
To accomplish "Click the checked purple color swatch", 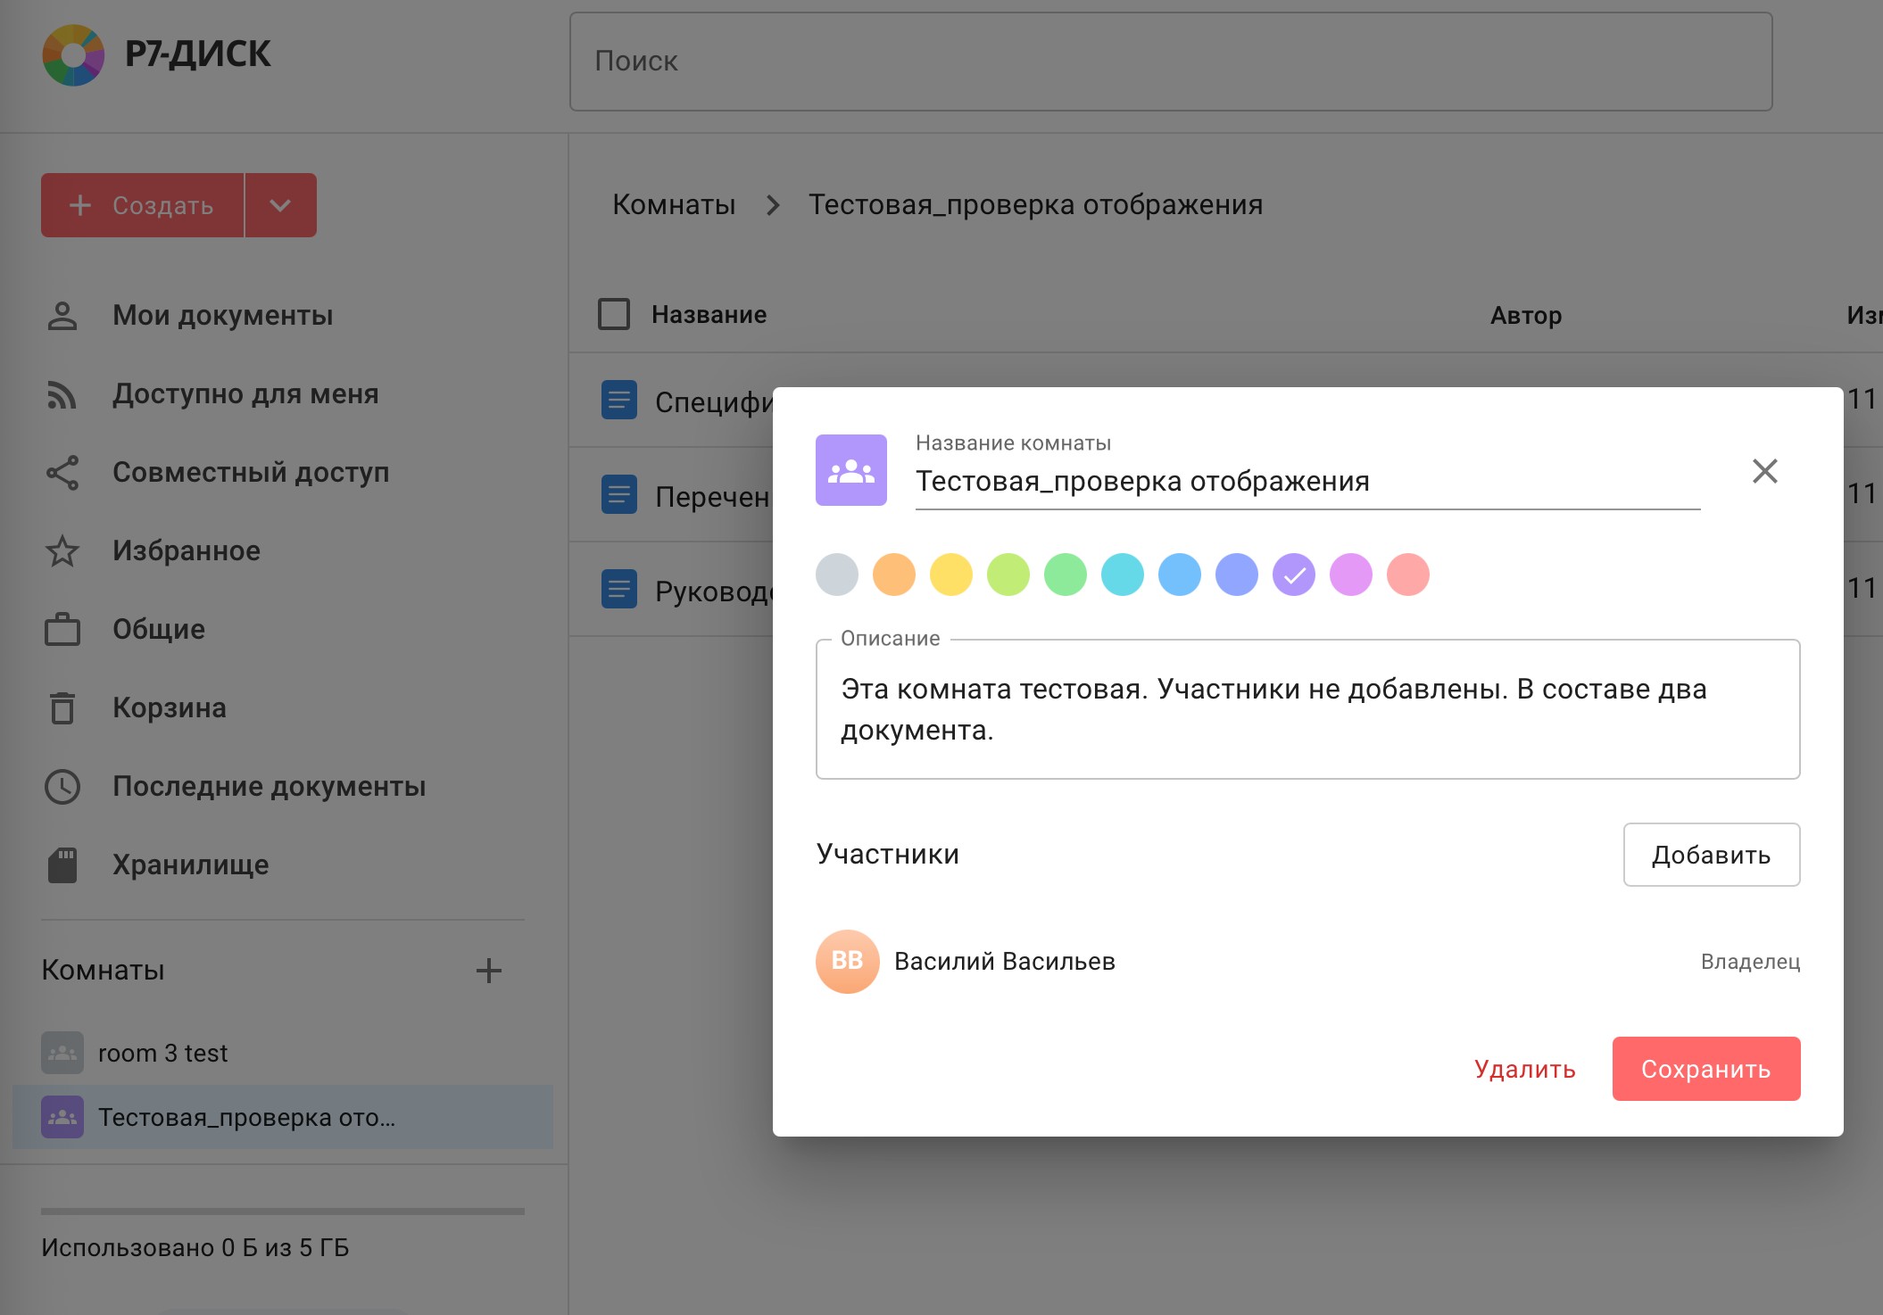I will point(1294,575).
